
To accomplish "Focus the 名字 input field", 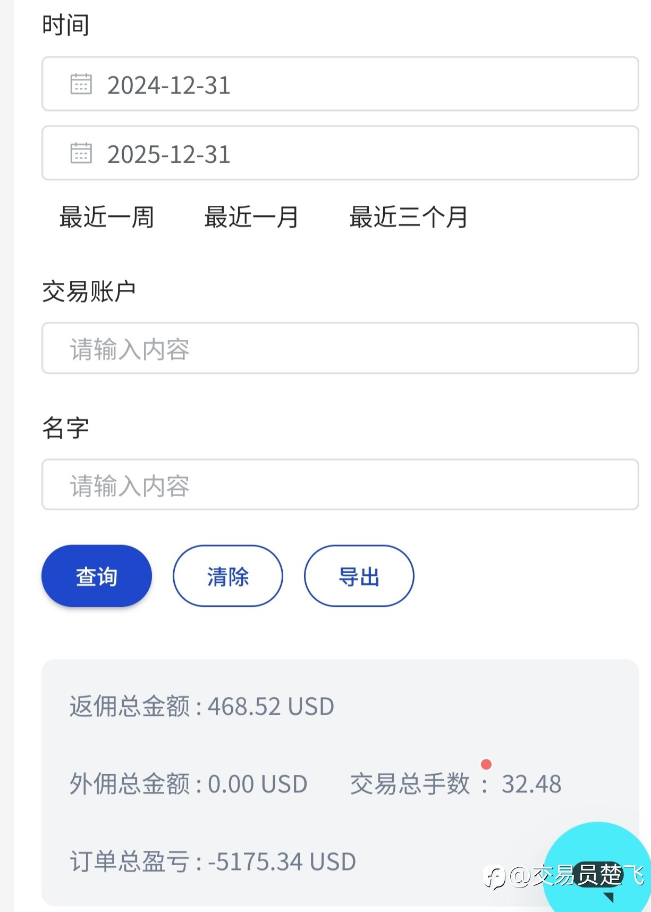I will (x=340, y=484).
